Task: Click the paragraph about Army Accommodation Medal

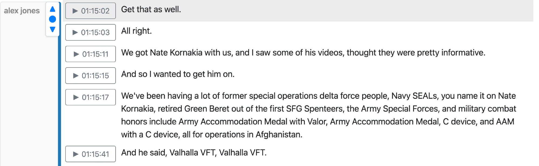Action: click(318, 115)
